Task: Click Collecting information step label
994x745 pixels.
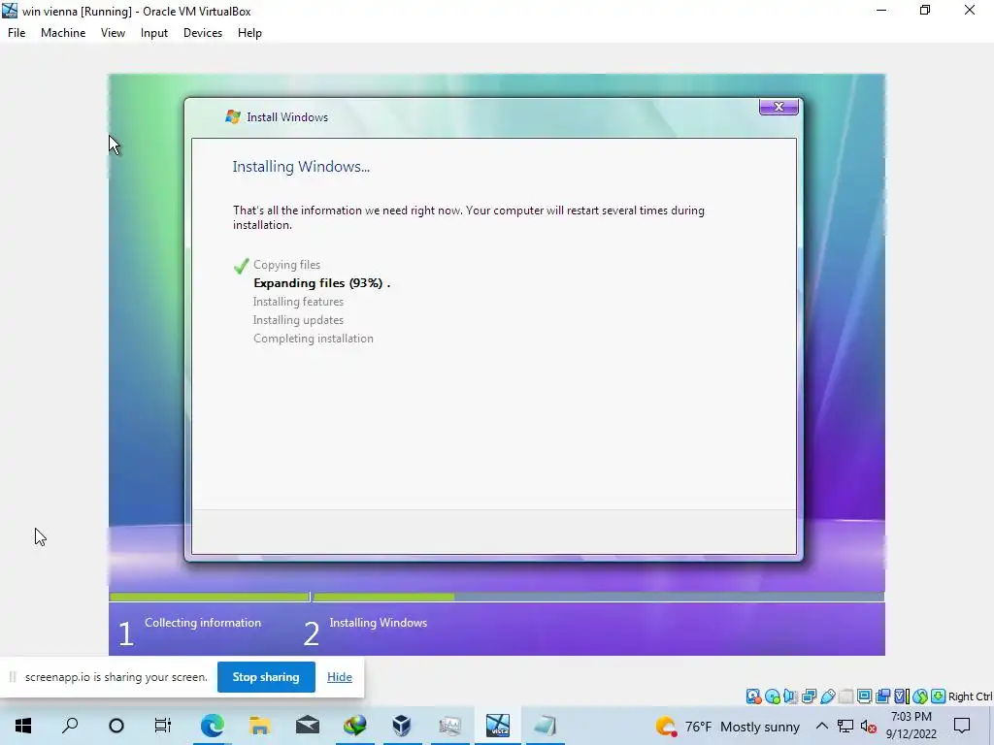Action: click(x=203, y=623)
